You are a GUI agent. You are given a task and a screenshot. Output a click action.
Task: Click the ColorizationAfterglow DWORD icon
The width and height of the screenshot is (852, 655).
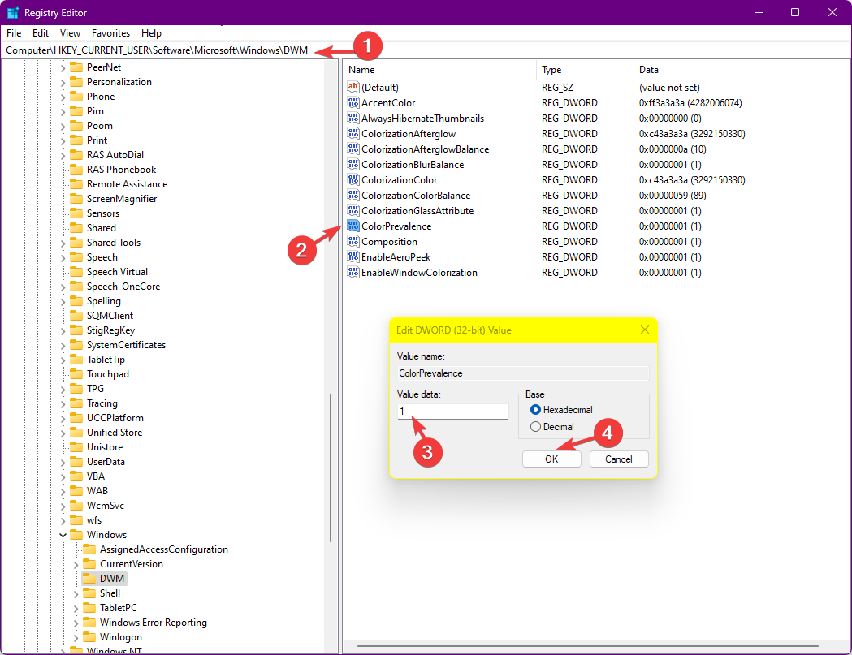pyautogui.click(x=354, y=133)
